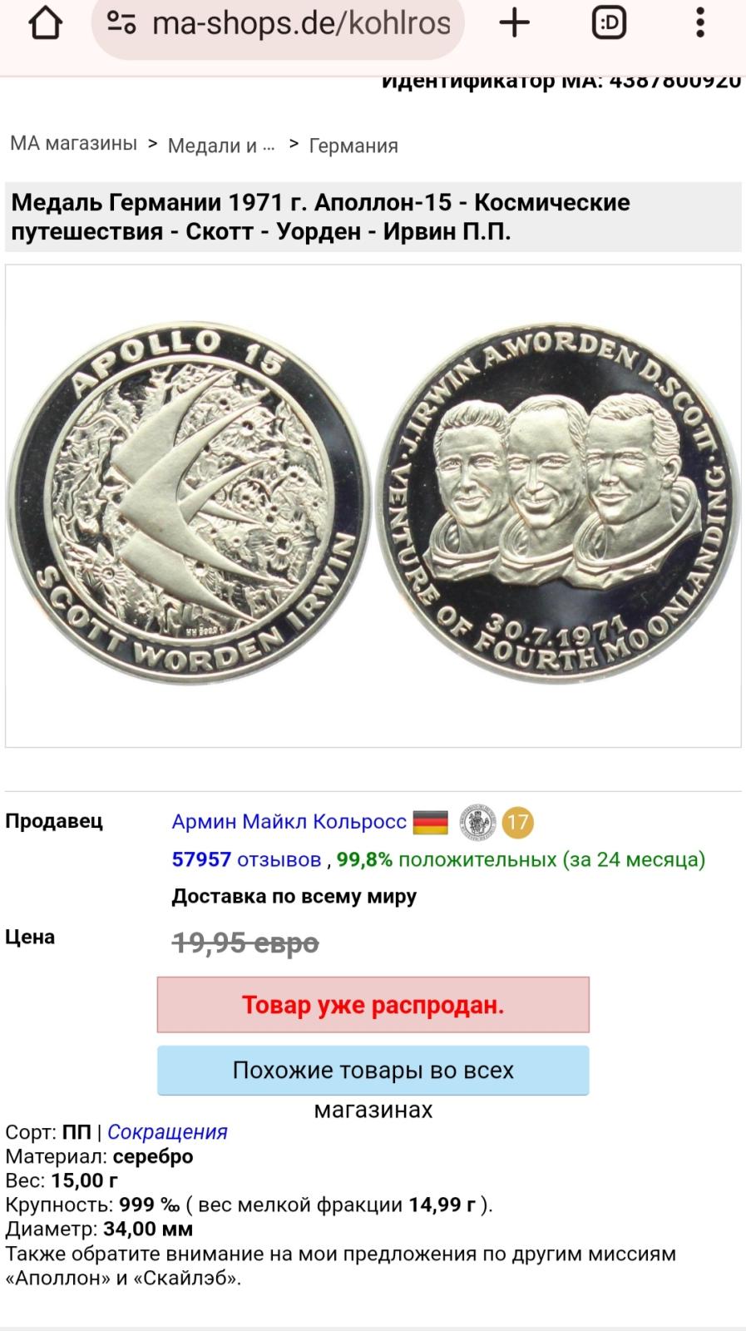The height and width of the screenshot is (1331, 746).
Task: Tap the gold 17 badge
Action: click(x=518, y=823)
